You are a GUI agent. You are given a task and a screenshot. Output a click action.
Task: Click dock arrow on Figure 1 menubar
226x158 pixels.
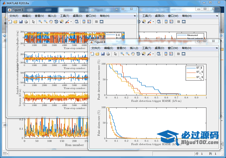135,16
